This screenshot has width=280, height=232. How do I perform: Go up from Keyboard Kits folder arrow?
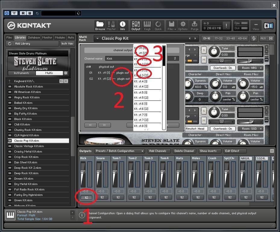pos(10,81)
